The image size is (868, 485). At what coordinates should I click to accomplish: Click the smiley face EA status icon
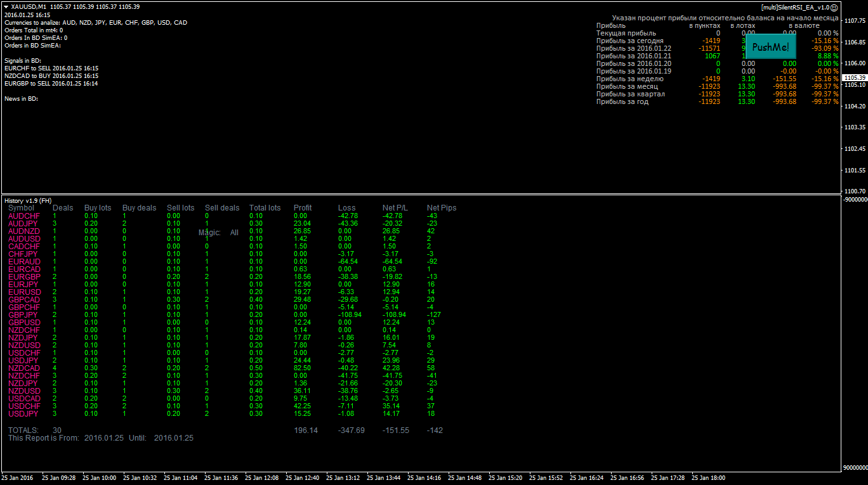(x=834, y=8)
